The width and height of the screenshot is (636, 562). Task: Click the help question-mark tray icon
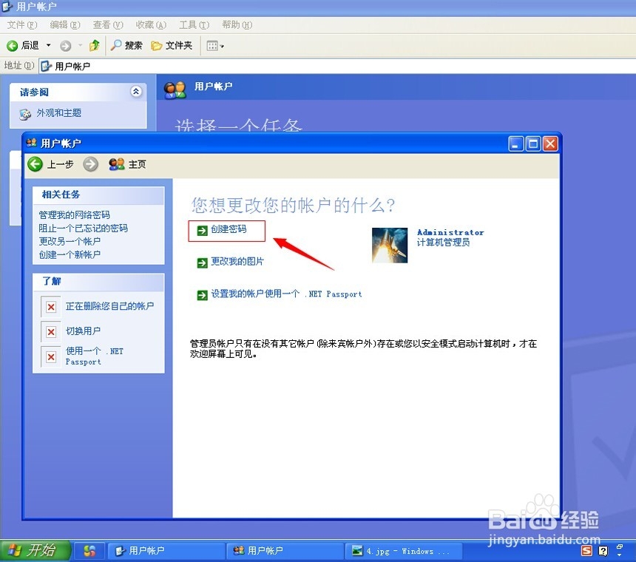603,551
